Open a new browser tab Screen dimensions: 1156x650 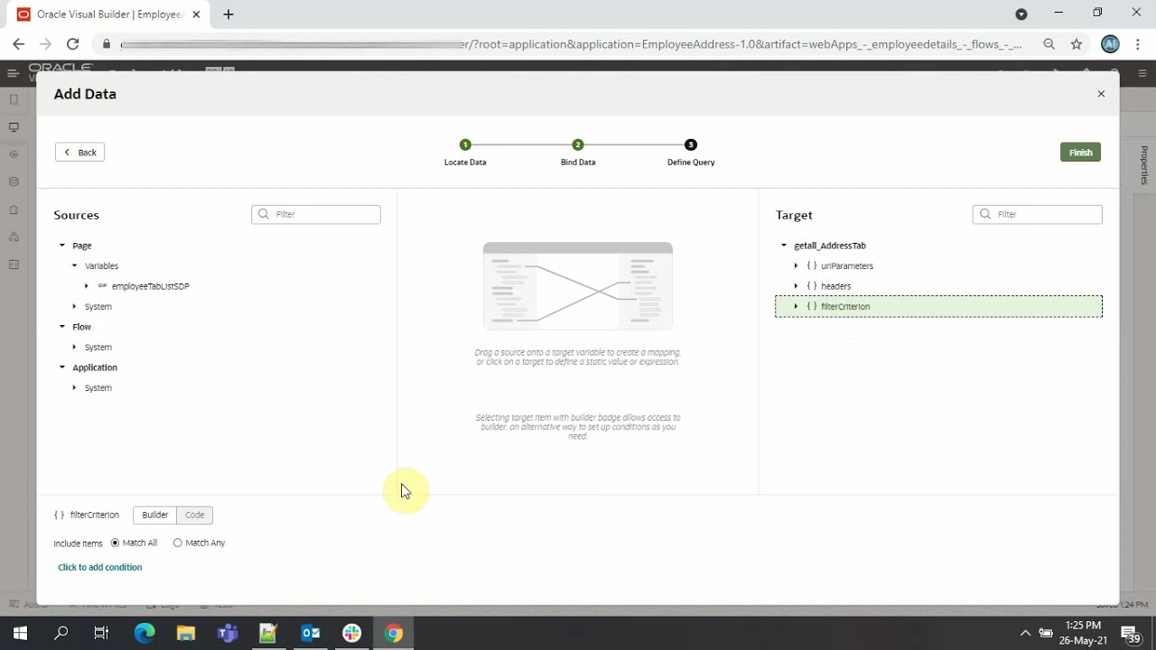tap(228, 14)
